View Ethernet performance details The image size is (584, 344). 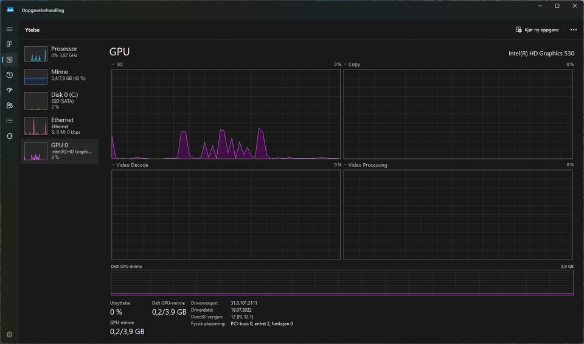(x=60, y=125)
